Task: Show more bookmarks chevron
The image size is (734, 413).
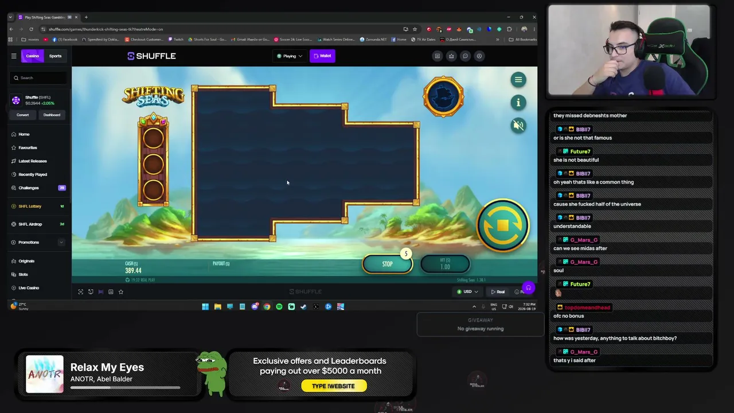Action: click(x=497, y=40)
